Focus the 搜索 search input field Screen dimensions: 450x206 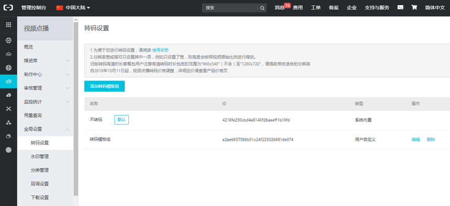coord(230,8)
